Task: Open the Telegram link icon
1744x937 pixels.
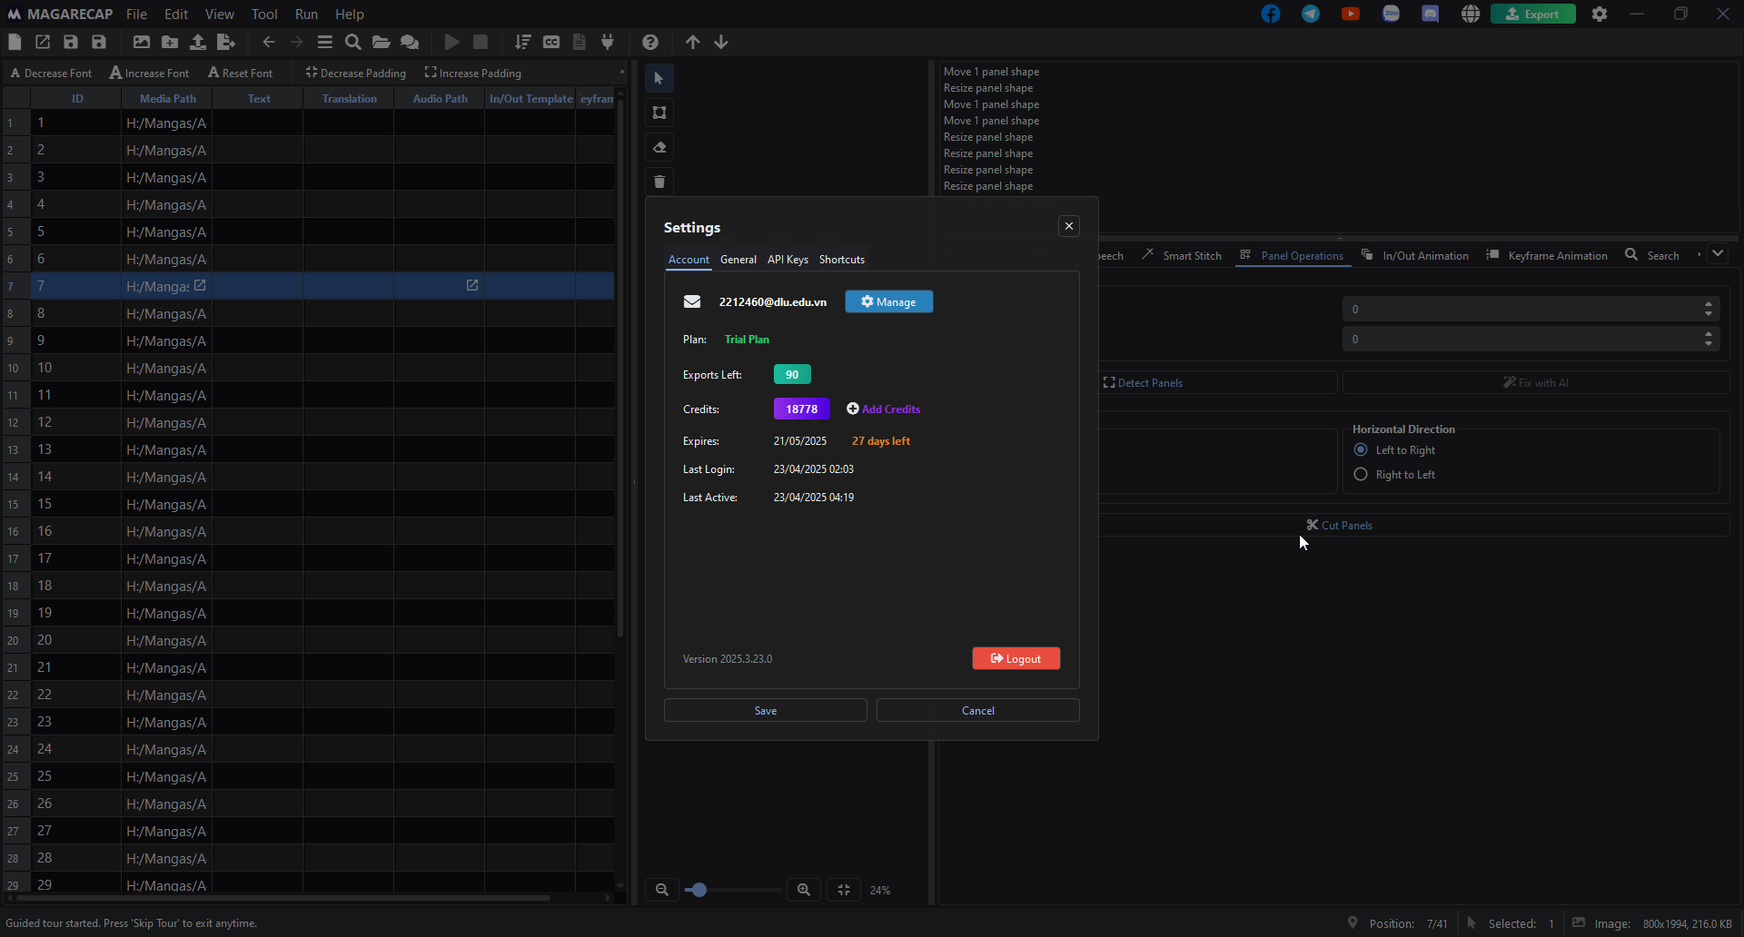Action: click(1311, 14)
